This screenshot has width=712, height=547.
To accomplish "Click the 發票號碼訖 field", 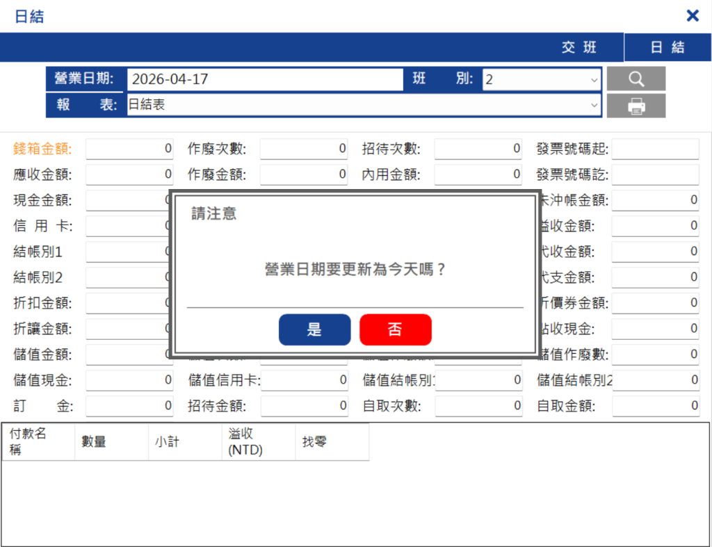I will point(655,174).
